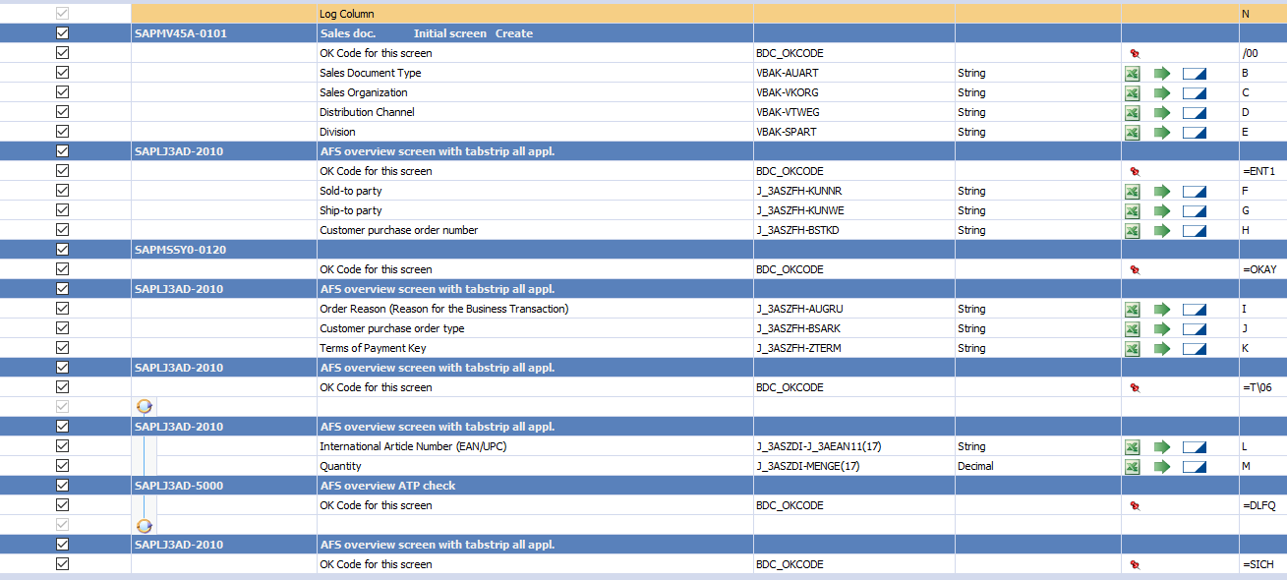Toggle checkbox for Distribution Channel row
Image resolution: width=1287 pixels, height=580 pixels.
(x=63, y=112)
